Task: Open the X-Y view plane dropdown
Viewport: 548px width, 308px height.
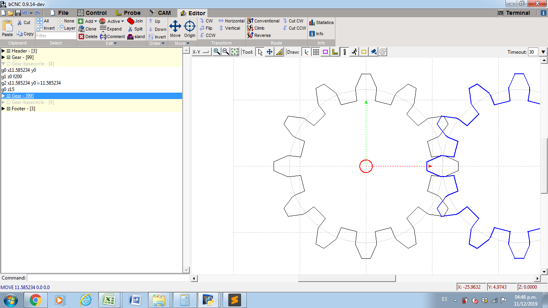Action: pyautogui.click(x=201, y=52)
